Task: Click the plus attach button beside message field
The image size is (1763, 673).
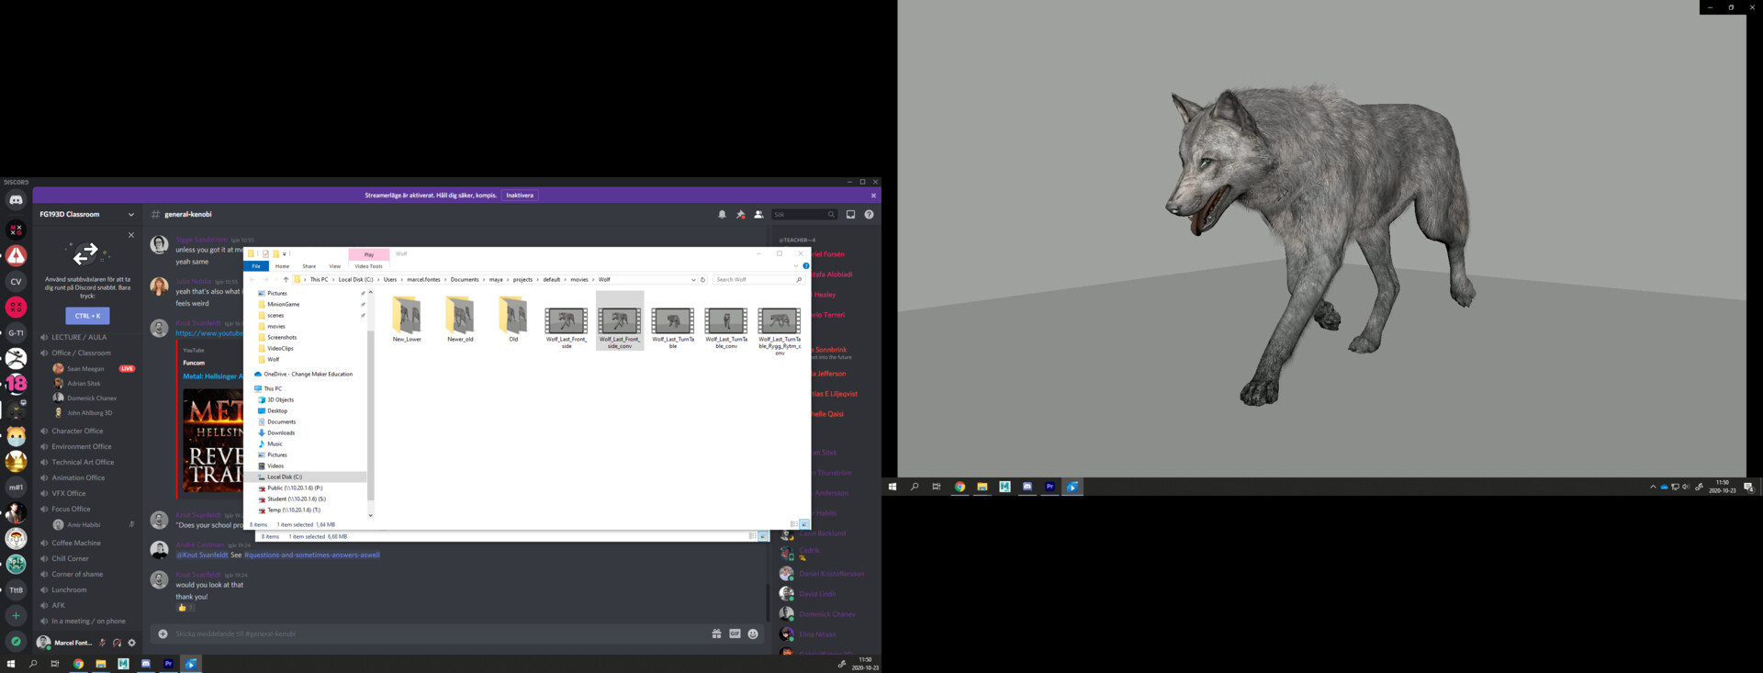Action: tap(163, 634)
